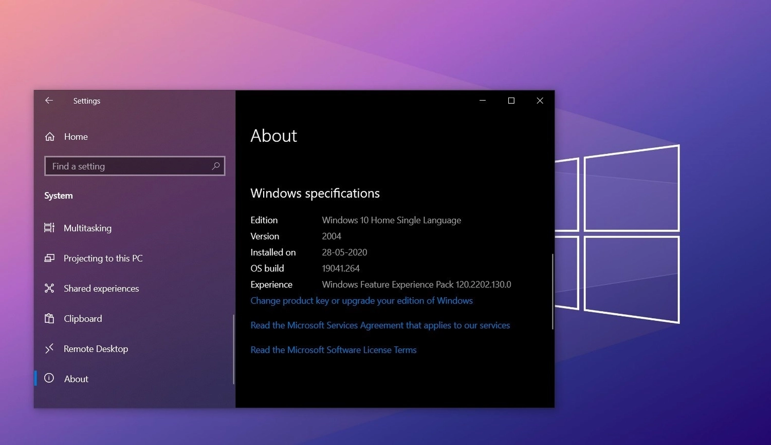This screenshot has height=445, width=771.
Task: Click the magnifier icon in the search box
Action: click(216, 166)
